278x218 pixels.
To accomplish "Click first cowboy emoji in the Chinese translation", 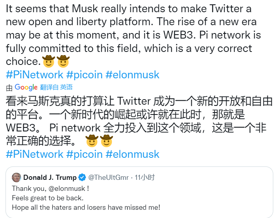I will tap(92, 140).
